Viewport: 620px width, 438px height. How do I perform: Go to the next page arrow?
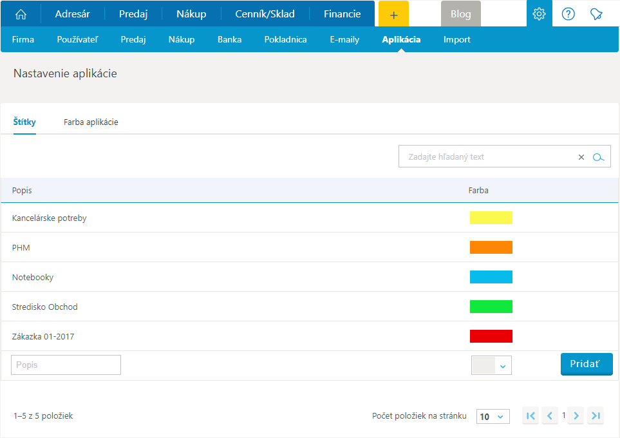point(576,416)
